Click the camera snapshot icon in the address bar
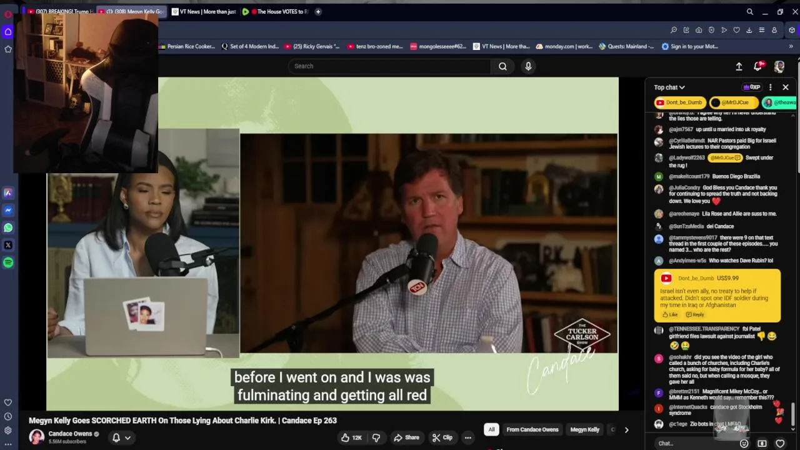This screenshot has width=800, height=450. (699, 30)
